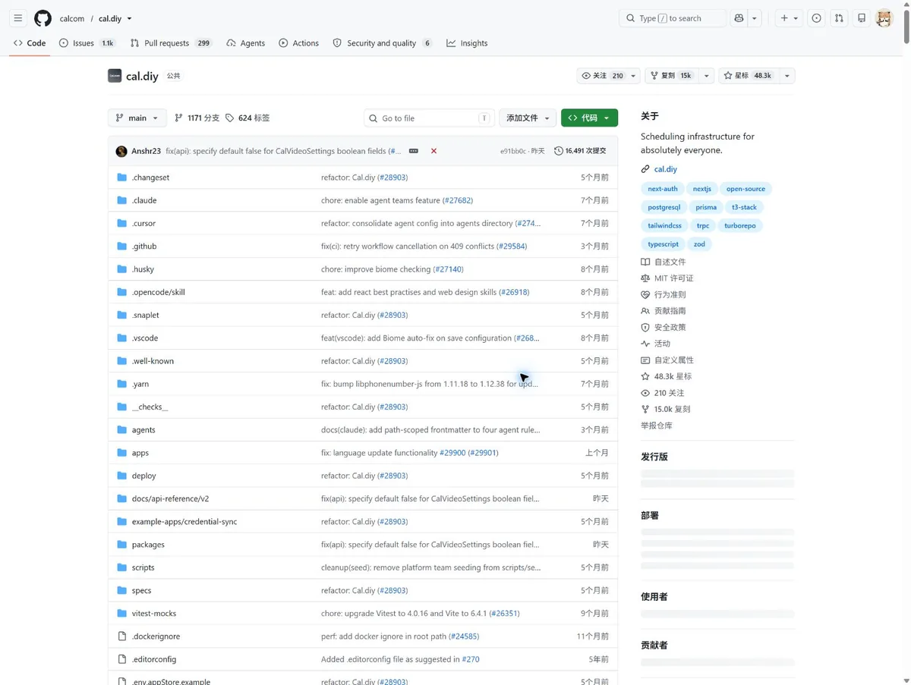The height and width of the screenshot is (685, 911).
Task: Open the green 代码 code dropdown
Action: coord(589,118)
